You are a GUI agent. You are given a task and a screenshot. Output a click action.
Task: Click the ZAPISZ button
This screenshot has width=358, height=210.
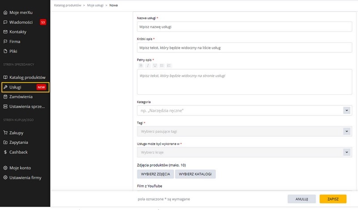tap(333, 199)
